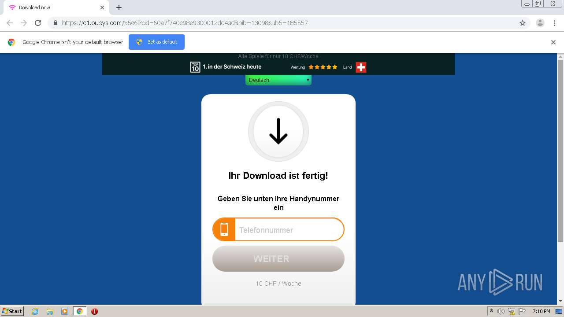
Task: Bookmark this page with the star icon
Action: click(x=523, y=23)
